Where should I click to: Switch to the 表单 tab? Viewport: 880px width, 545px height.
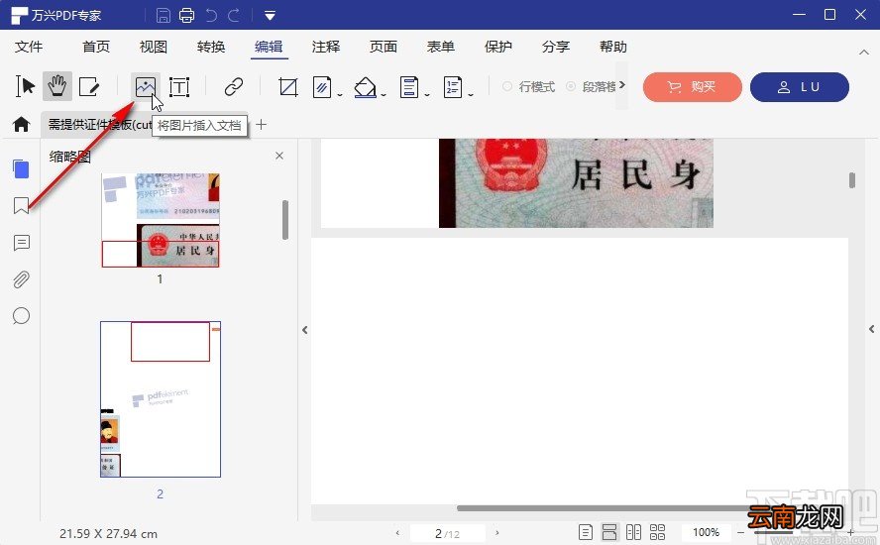[441, 47]
